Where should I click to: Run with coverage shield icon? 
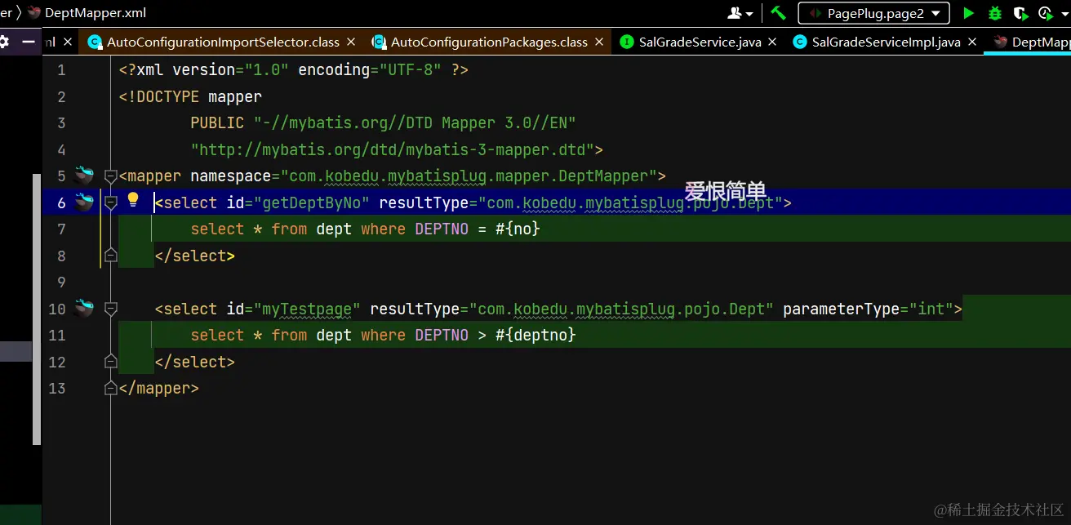pyautogui.click(x=1020, y=13)
